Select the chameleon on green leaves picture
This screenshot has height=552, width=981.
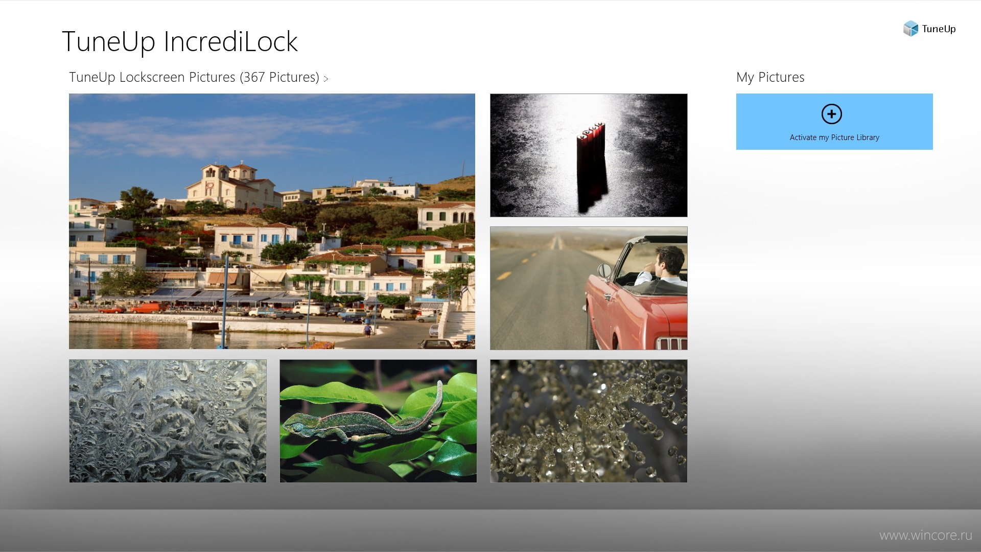[378, 421]
